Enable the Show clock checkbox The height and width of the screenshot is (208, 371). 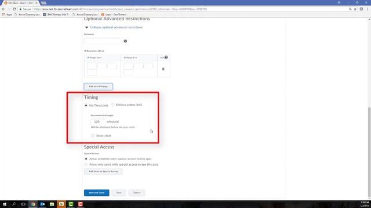93,136
